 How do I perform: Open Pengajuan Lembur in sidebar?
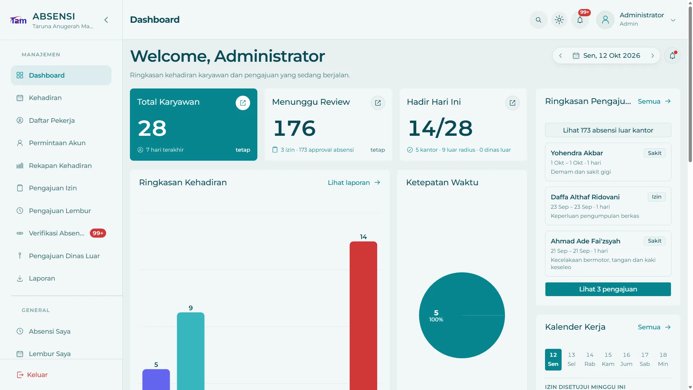[x=61, y=211]
